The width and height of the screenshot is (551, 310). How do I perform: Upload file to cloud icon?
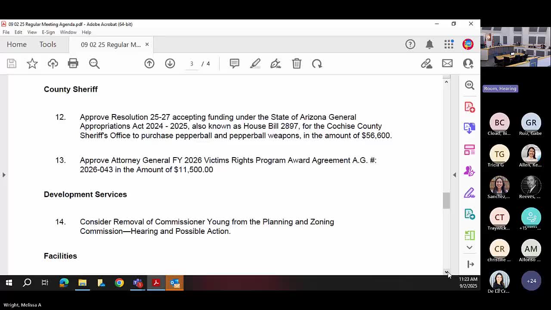tap(53, 64)
